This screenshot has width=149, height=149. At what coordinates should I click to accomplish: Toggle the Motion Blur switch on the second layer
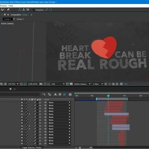[35, 106]
